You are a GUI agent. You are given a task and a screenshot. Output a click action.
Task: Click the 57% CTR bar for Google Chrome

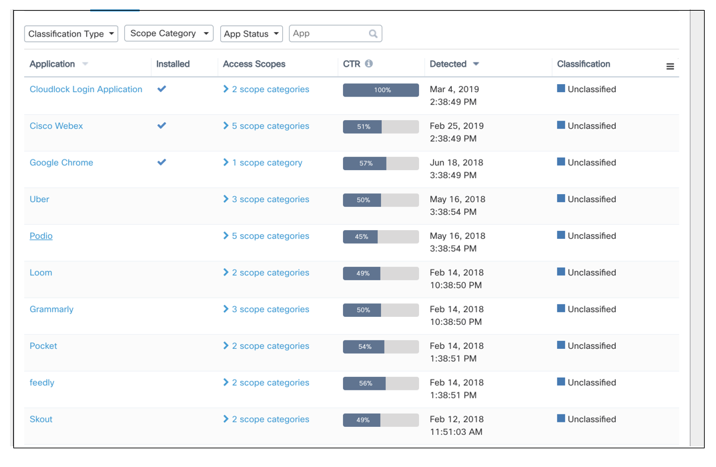[x=381, y=163]
